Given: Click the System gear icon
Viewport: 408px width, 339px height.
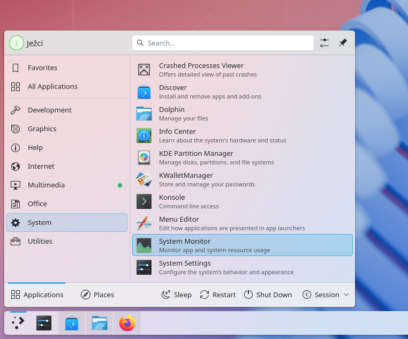Looking at the screenshot, I should pyautogui.click(x=16, y=222).
